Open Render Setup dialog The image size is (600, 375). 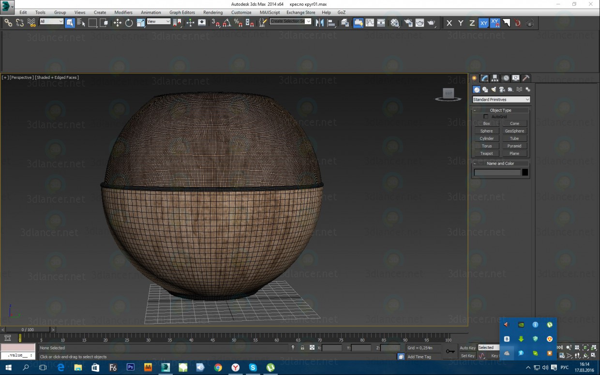point(408,22)
